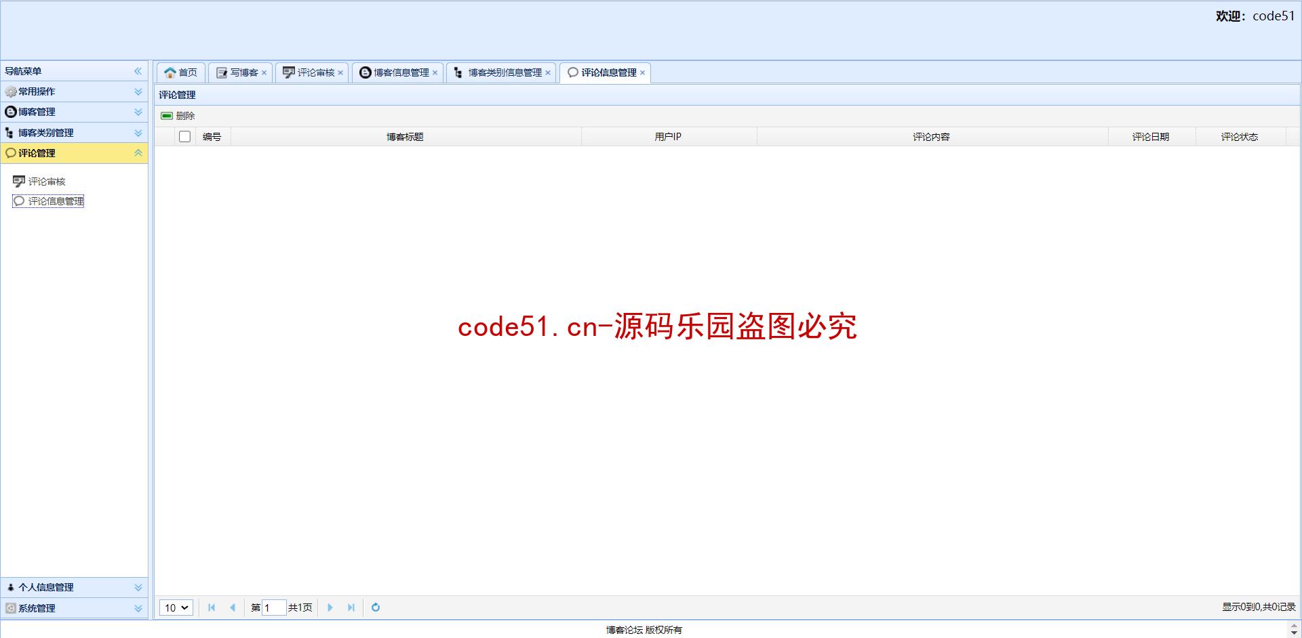Click the 博客论坛 版权所有 footer text
Viewport: 1302px width, 638px height.
point(644,630)
